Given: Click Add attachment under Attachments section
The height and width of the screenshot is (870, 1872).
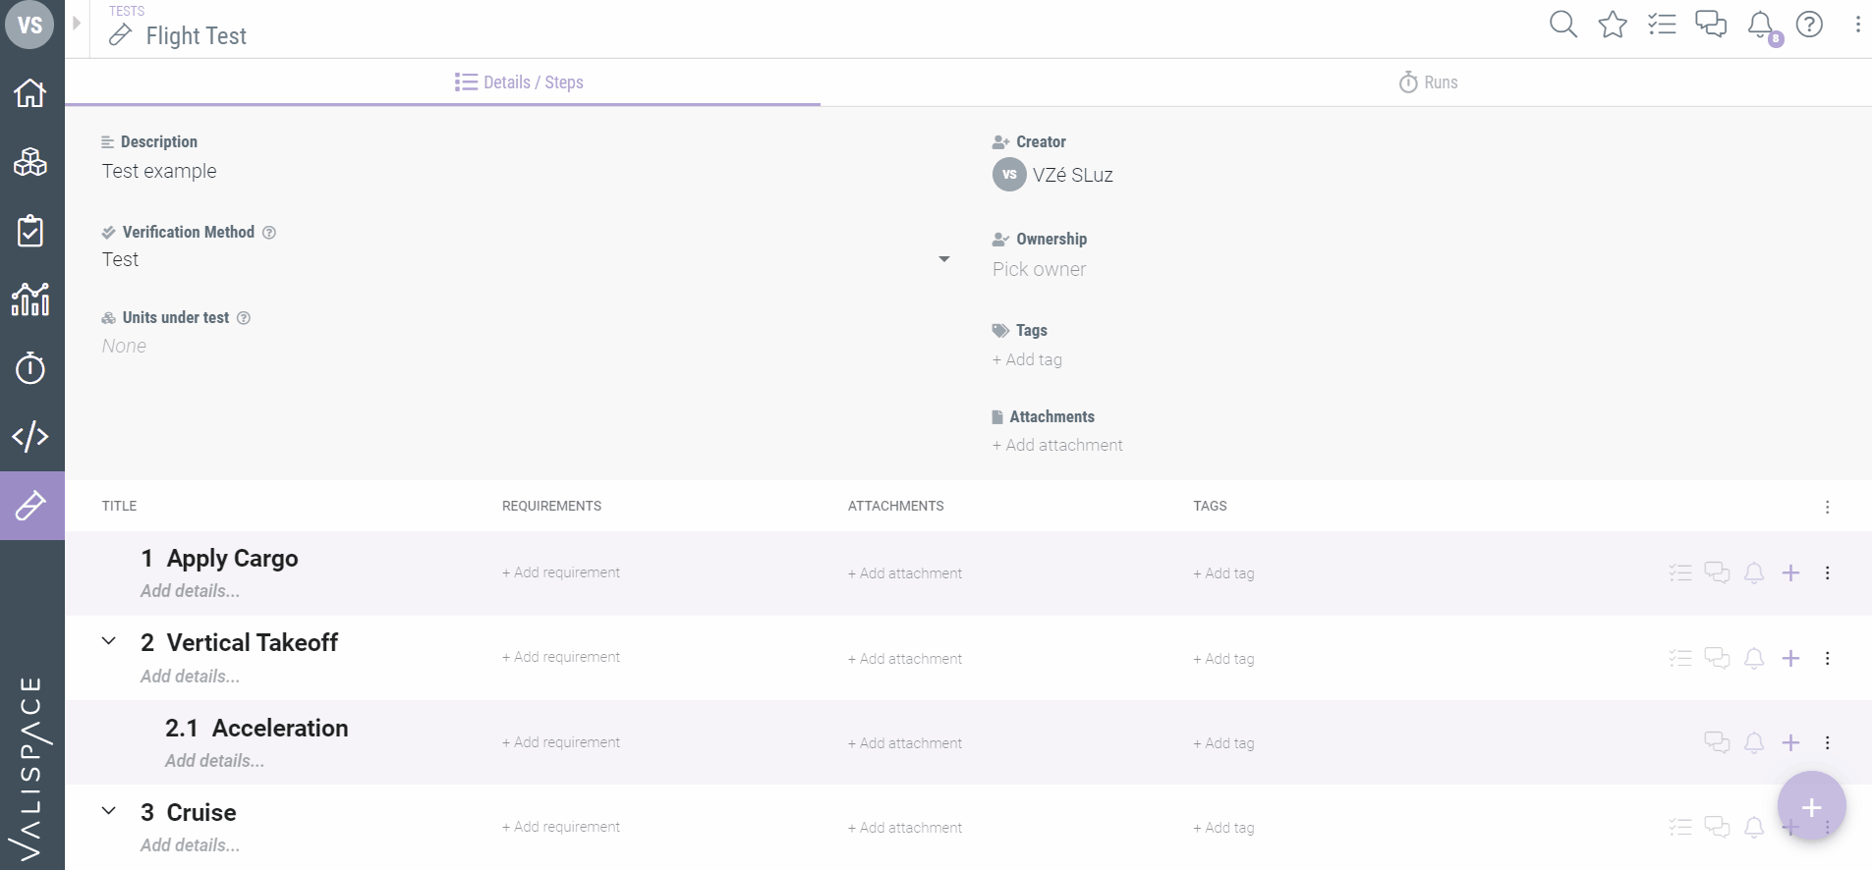Looking at the screenshot, I should coord(1057,445).
